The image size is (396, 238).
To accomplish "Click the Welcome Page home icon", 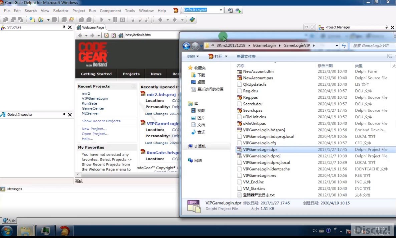I will click(121, 36).
